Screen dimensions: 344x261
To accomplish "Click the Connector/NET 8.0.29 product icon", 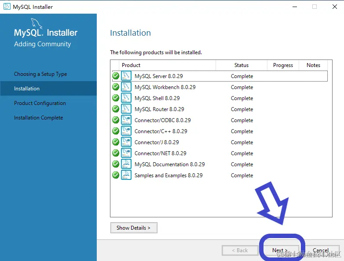I will coord(126,153).
